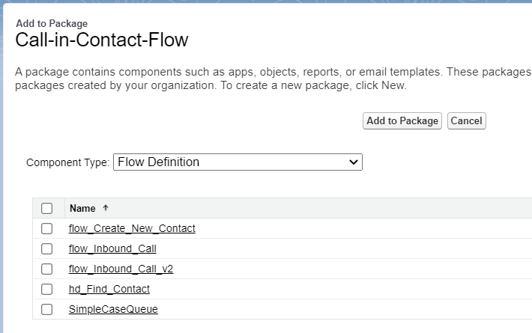Open the flow_Inbound_Call_v2 link
532x333 pixels.
pos(121,269)
